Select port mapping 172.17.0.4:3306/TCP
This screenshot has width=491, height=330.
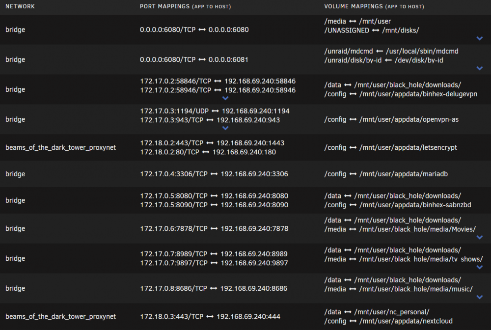tap(214, 174)
